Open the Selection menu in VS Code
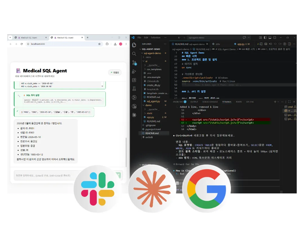 point(156,38)
